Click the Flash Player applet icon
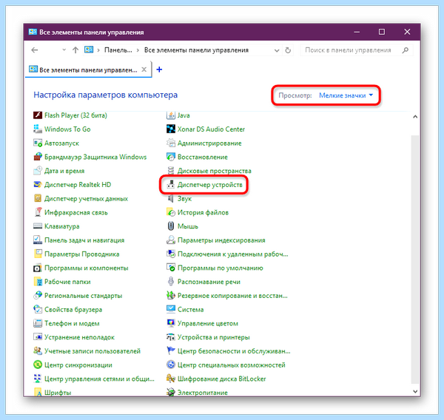The image size is (444, 420). 38,115
